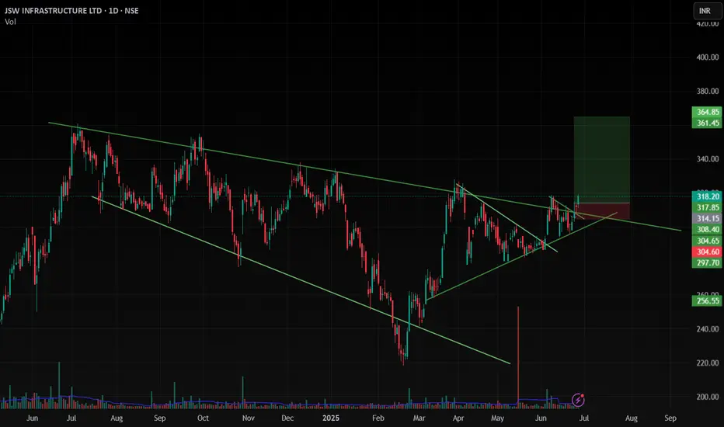The height and width of the screenshot is (427, 724).
Task: Click the 304.60 red stop price label
Action: (707, 252)
